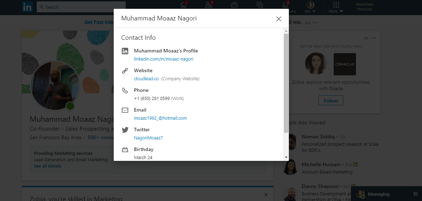Dismiss the skilled in Marketing card
Viewport: 422px width, 201px height.
(266, 195)
